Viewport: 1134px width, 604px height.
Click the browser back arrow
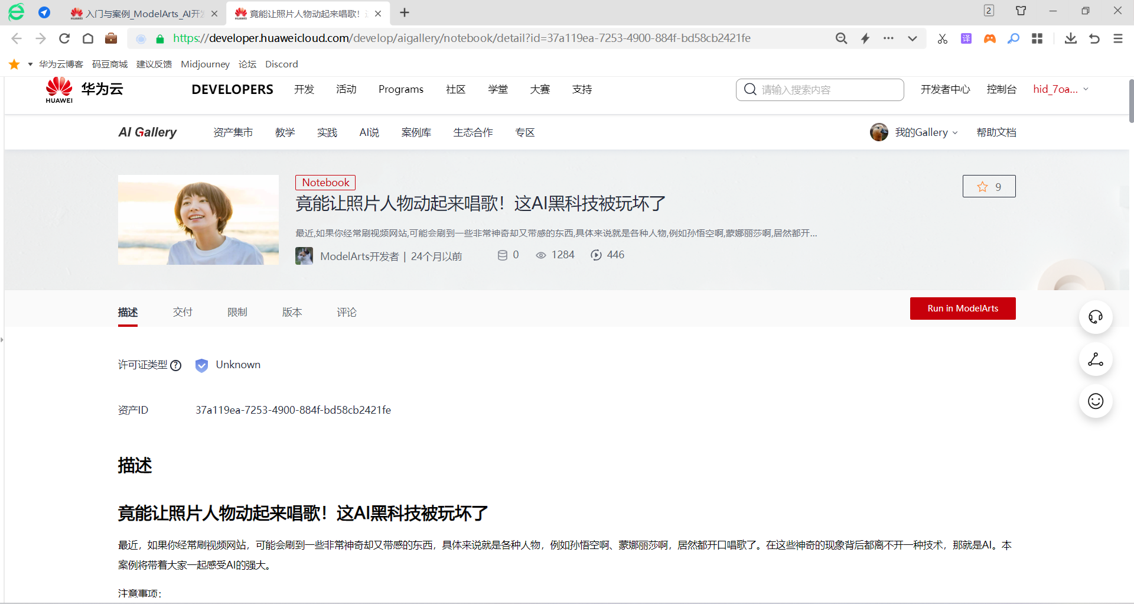[x=17, y=38]
